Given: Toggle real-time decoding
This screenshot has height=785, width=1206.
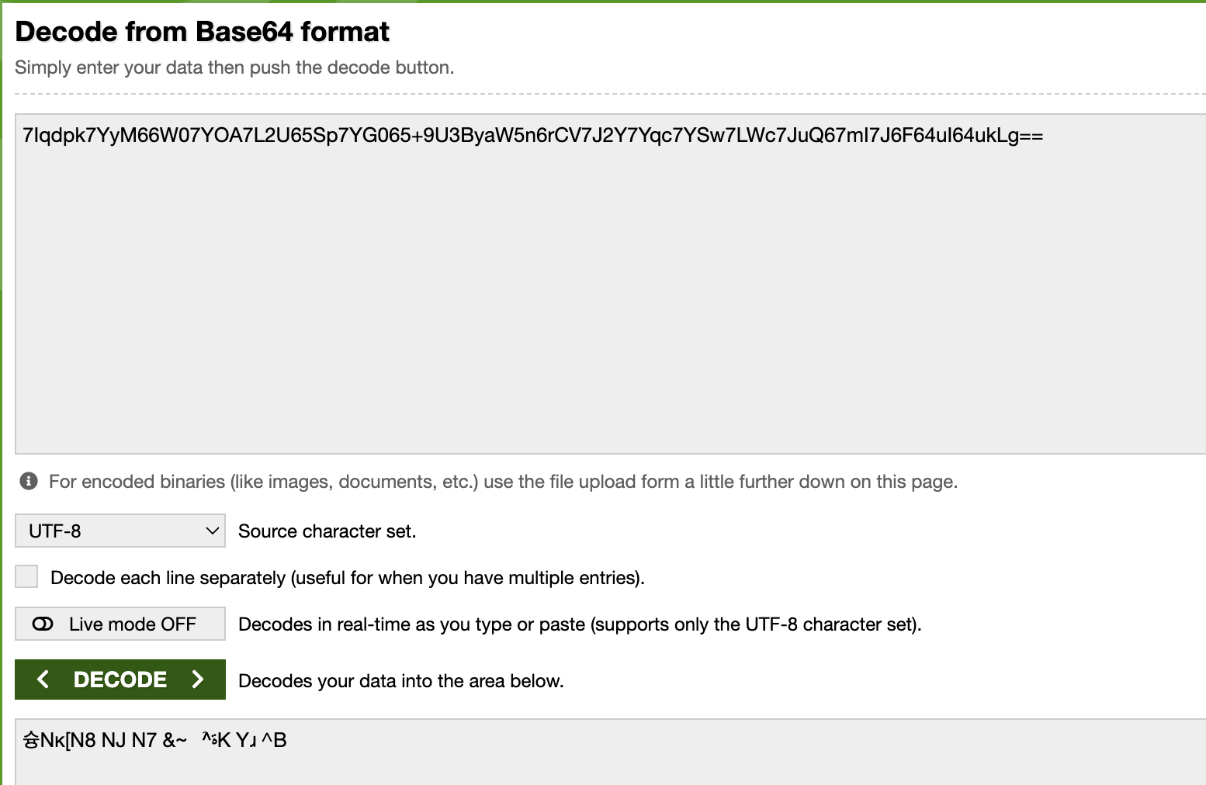Looking at the screenshot, I should [120, 624].
